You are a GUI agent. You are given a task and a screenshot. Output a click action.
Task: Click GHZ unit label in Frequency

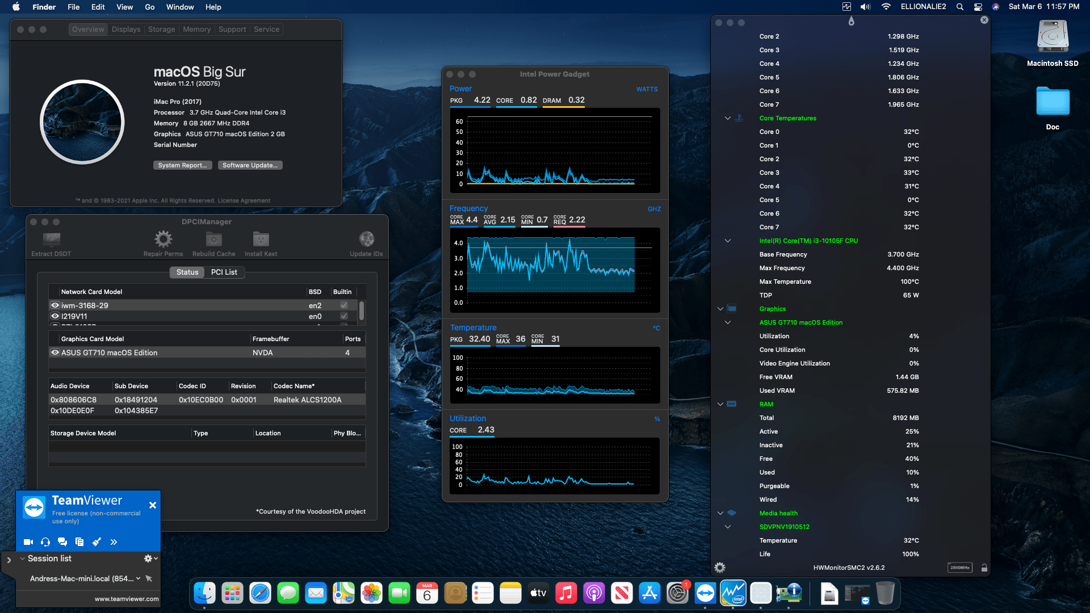pos(654,209)
